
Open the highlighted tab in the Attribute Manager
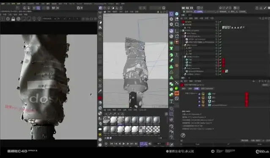tap(196, 89)
